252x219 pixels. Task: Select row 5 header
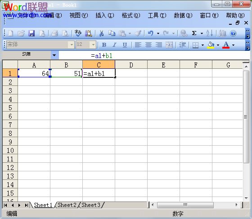click(x=10, y=107)
